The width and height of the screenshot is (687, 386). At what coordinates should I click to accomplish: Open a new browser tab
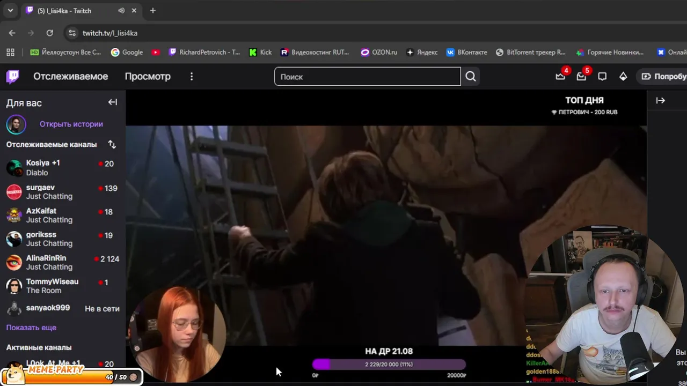tap(152, 11)
